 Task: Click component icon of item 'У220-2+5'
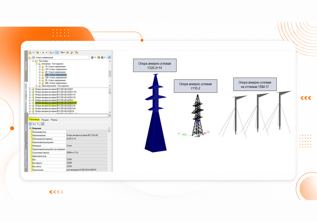pyautogui.click(x=33, y=106)
